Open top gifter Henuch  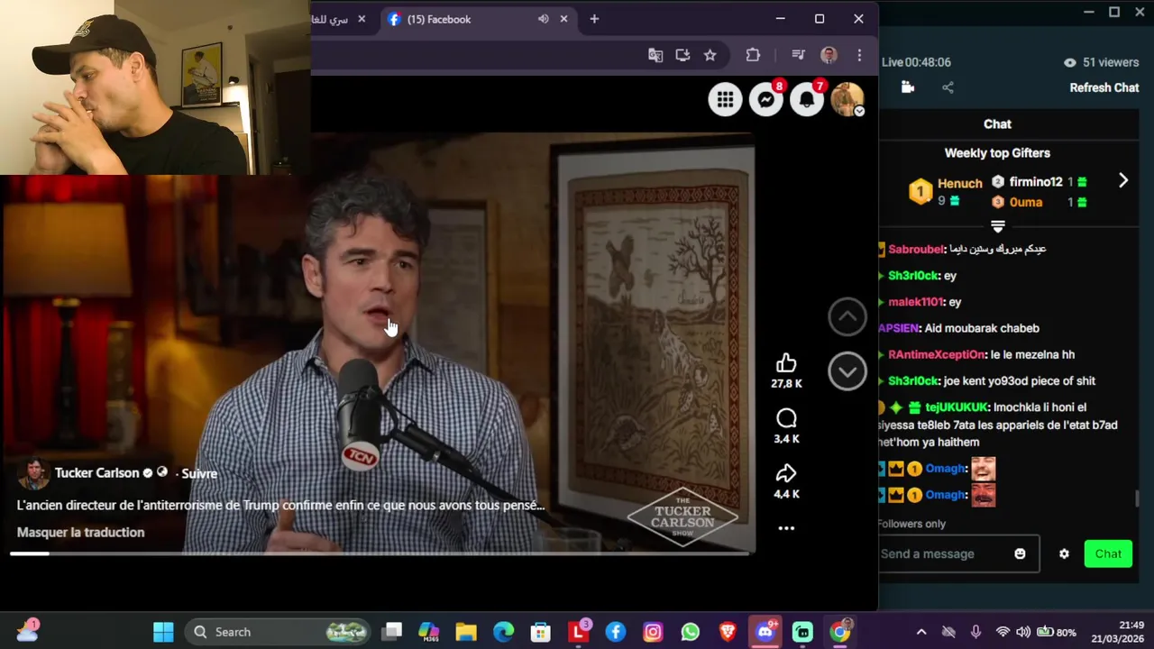959,183
